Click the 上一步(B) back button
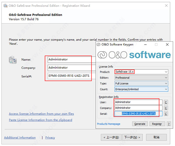 pos(111,137)
